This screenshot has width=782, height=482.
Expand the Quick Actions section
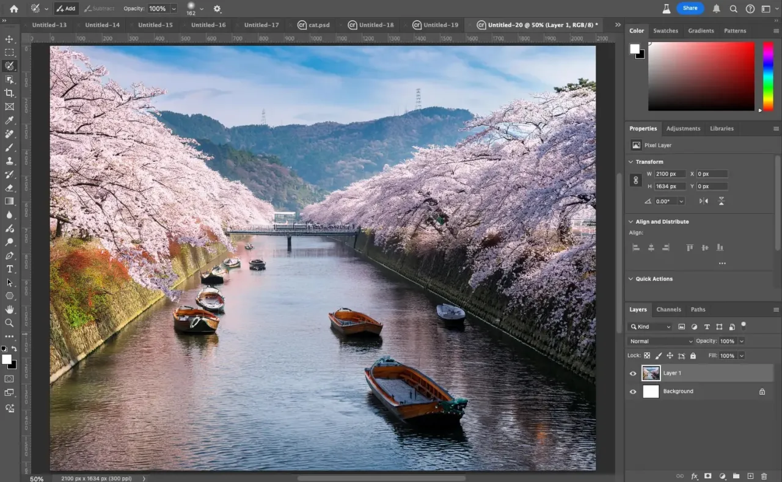(630, 279)
